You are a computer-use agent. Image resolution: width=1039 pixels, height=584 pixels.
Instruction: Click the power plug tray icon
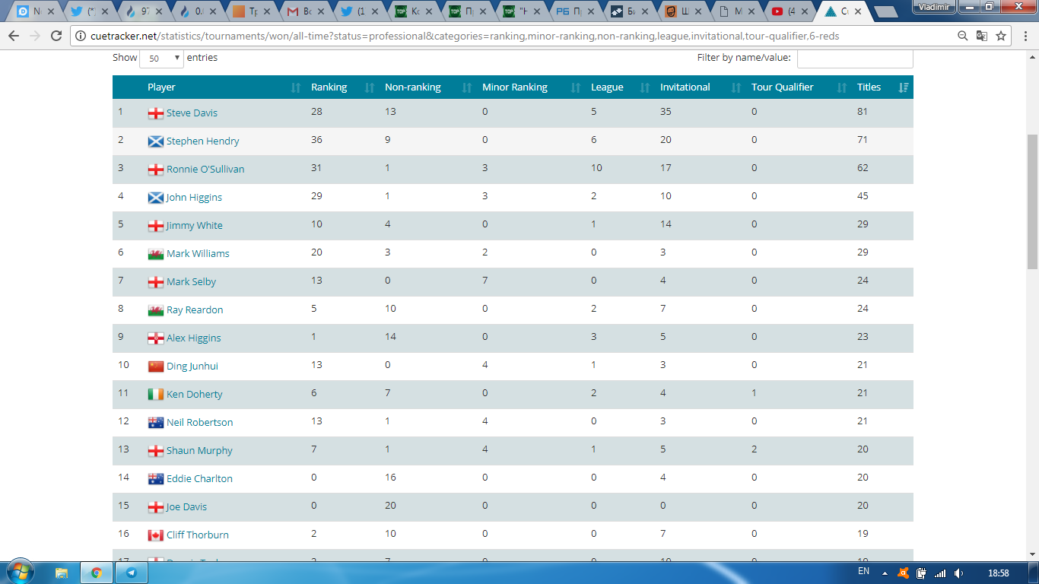921,573
